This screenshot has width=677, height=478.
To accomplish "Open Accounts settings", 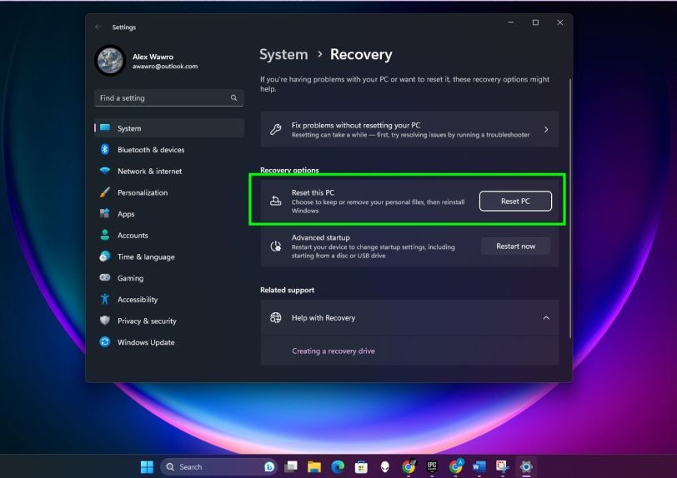I will (x=169, y=235).
